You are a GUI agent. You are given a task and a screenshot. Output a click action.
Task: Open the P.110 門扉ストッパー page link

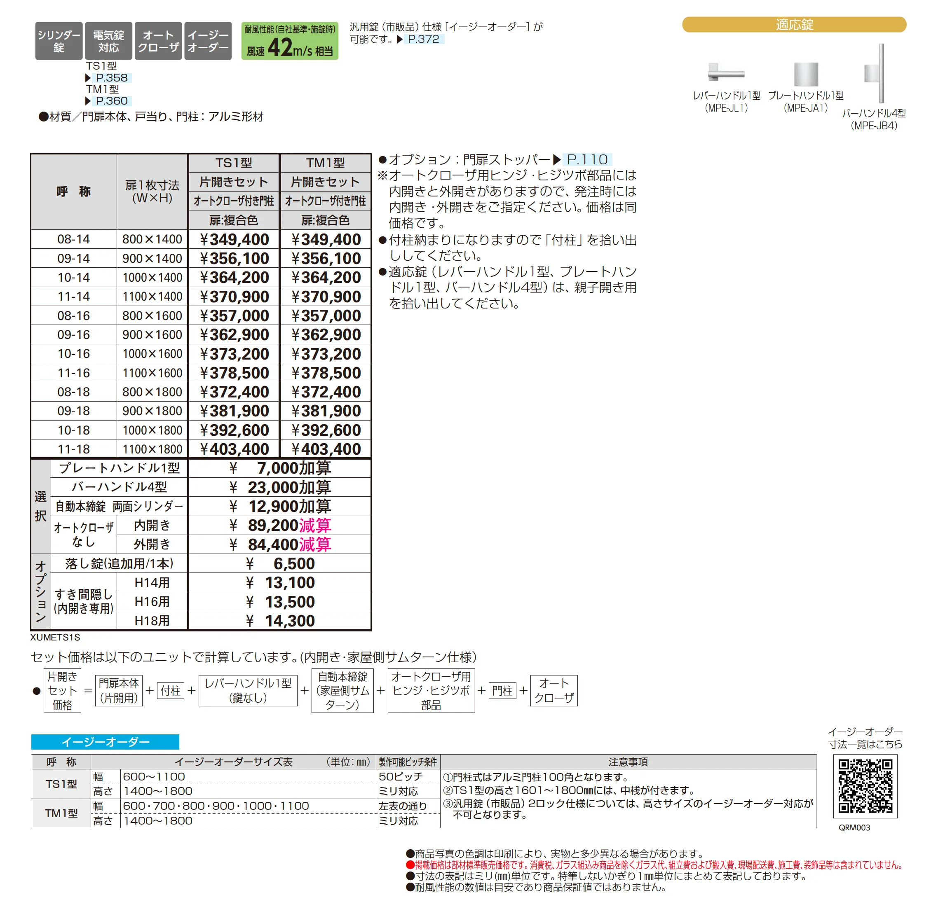click(x=587, y=159)
